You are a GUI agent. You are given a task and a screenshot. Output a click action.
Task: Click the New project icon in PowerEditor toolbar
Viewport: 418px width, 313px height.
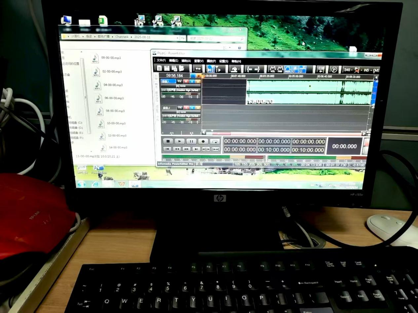tap(159, 68)
